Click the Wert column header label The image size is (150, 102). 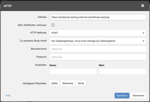(x=101, y=65)
